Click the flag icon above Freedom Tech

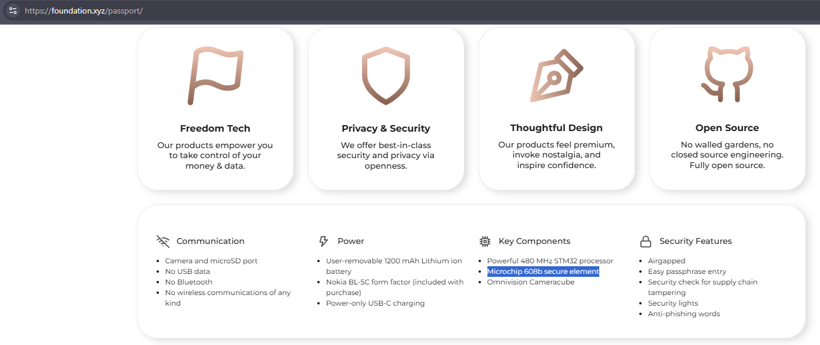click(215, 76)
